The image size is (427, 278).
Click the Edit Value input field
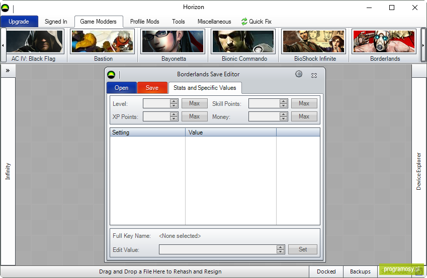[x=218, y=249]
